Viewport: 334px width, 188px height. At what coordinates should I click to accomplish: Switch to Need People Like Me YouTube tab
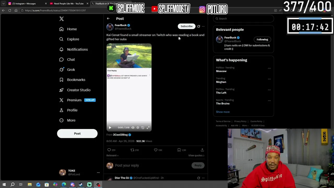click(68, 4)
